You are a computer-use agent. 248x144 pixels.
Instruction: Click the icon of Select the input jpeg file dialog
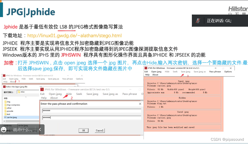(x=4, y=87)
